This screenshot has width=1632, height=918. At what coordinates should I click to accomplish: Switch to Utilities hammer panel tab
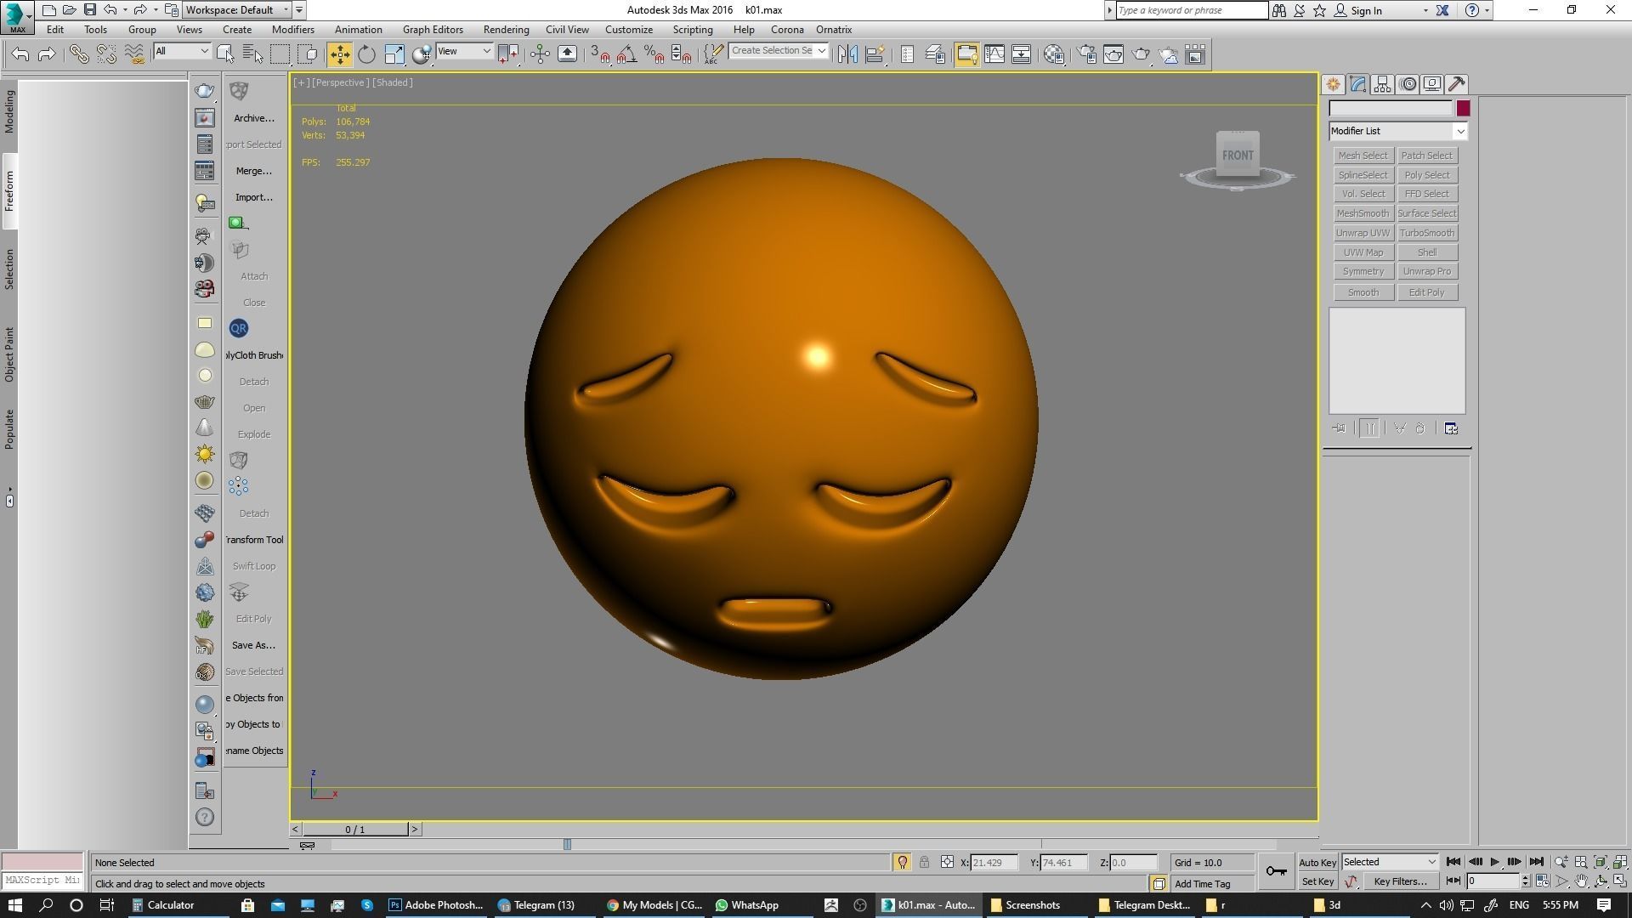[1457, 84]
